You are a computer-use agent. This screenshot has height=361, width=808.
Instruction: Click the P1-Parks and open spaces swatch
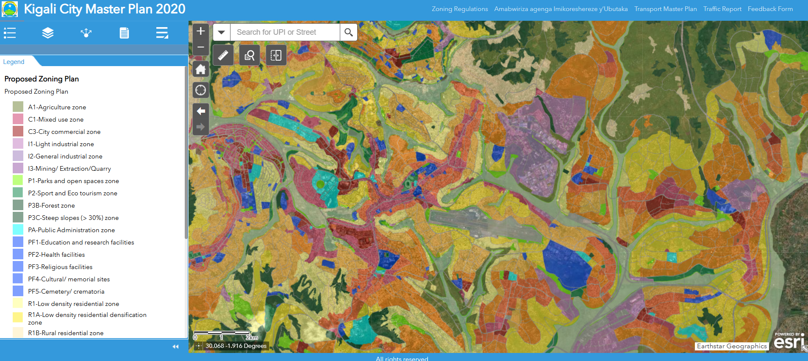click(18, 180)
